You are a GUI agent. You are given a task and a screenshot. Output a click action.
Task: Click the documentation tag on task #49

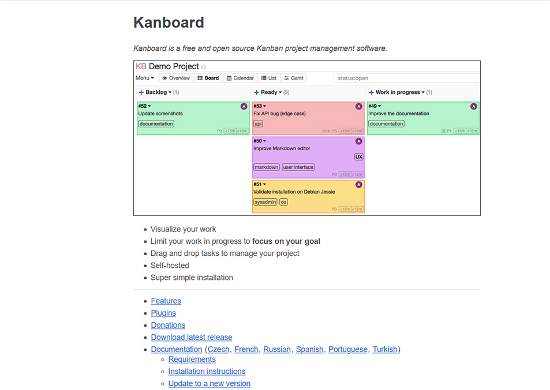pos(386,124)
